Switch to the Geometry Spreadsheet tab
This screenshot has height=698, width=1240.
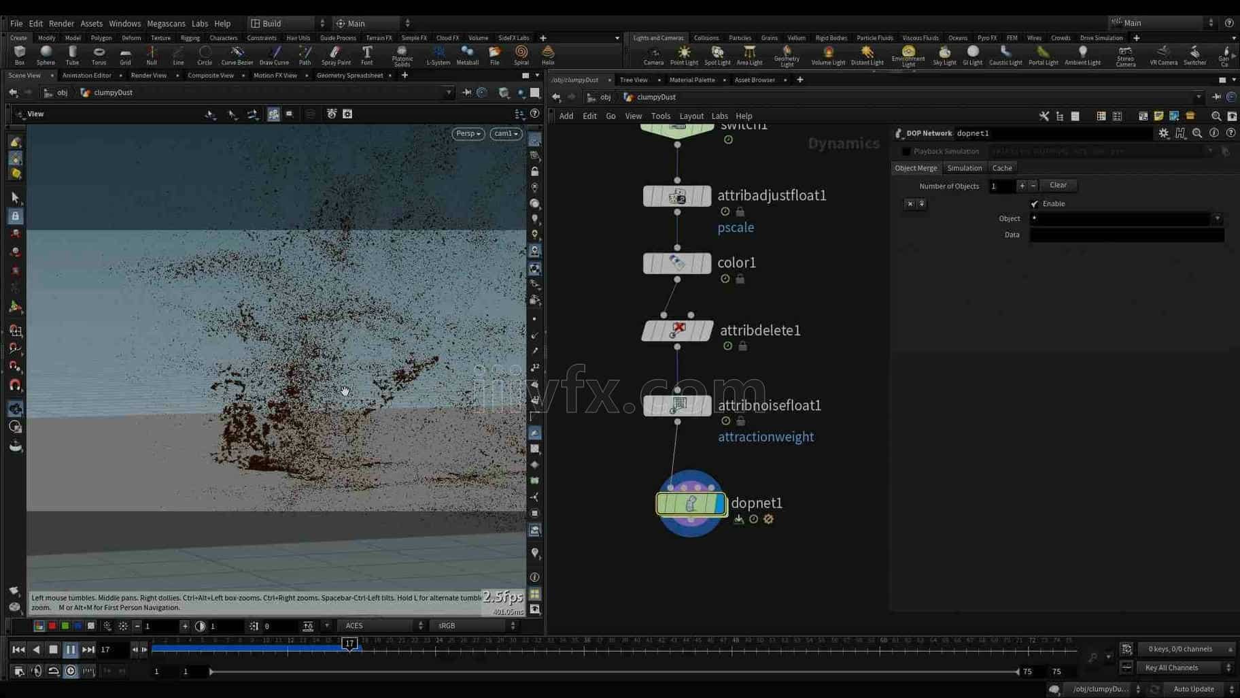(x=349, y=76)
